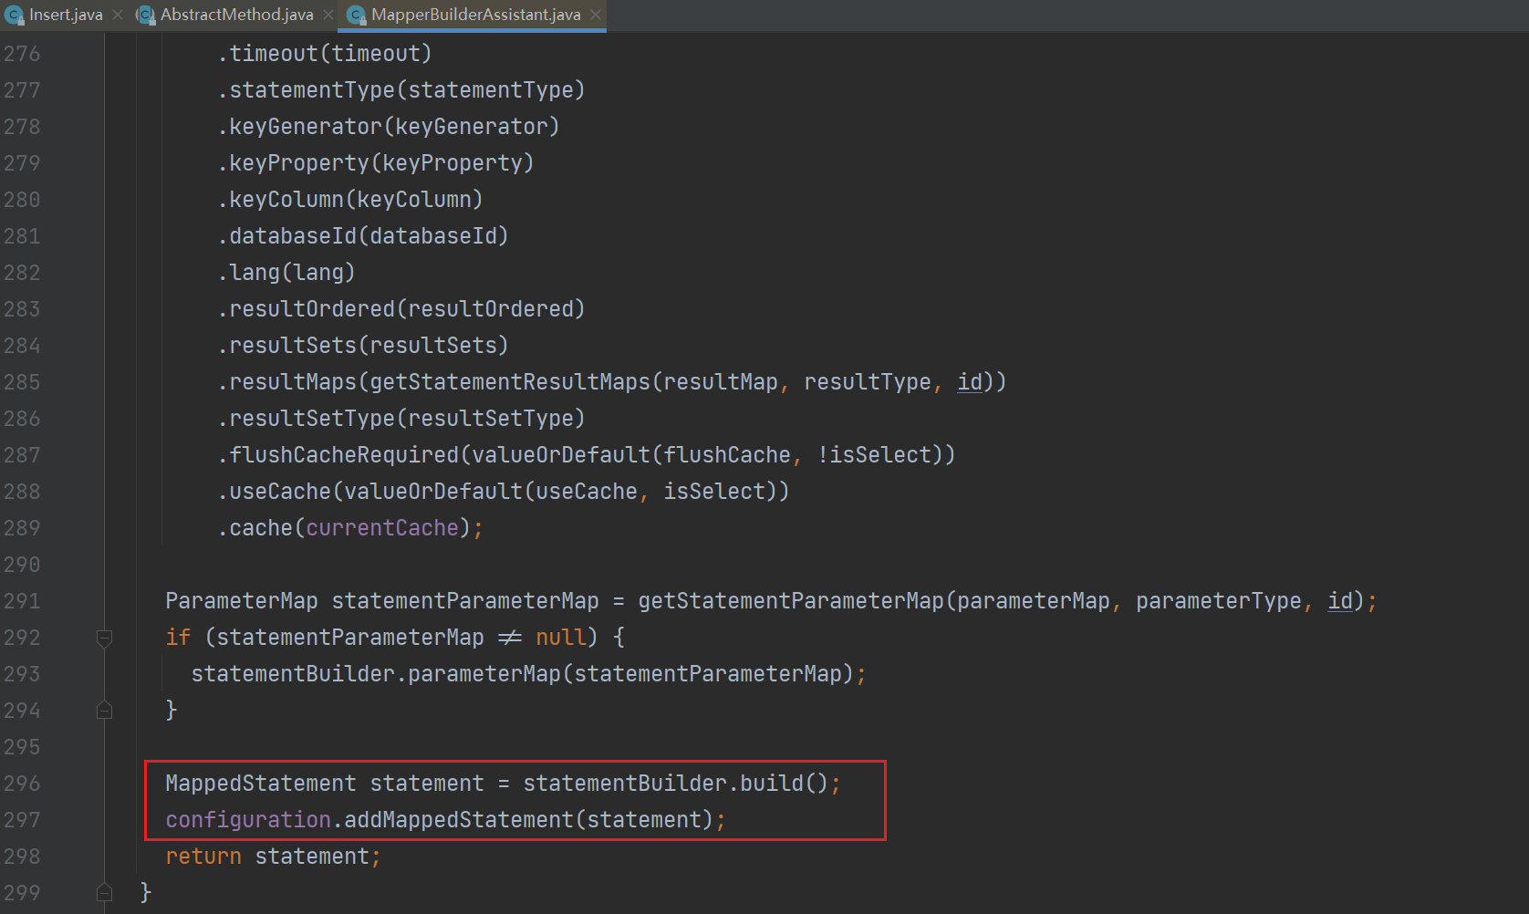Collapse the method end marker at line 299
The image size is (1529, 914).
(x=105, y=893)
